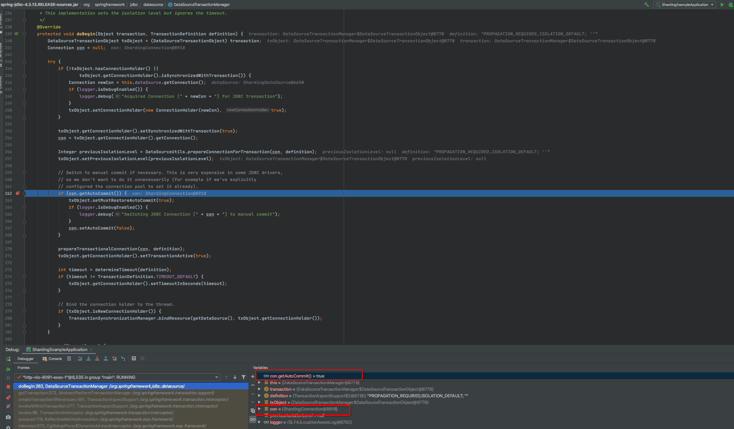
Task: Toggle Mute Breakpoints icon
Action: coord(8,406)
